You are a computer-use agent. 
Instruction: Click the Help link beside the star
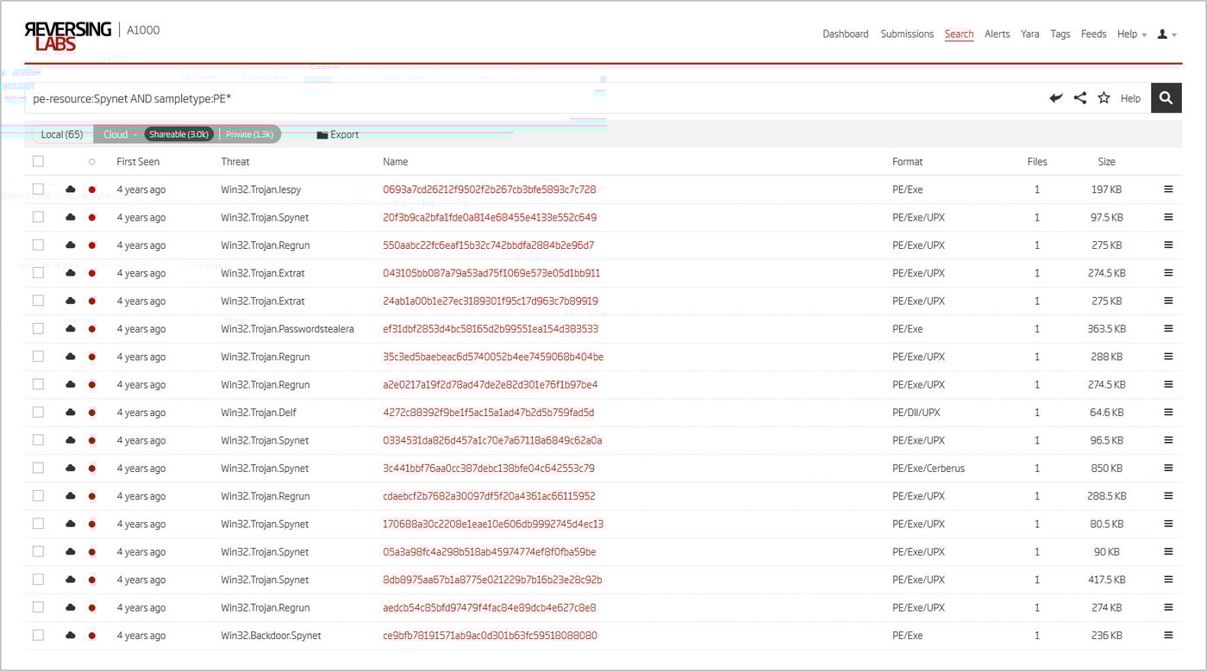click(x=1130, y=99)
